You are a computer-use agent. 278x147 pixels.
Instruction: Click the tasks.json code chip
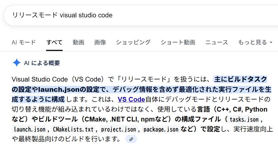coord(244,120)
